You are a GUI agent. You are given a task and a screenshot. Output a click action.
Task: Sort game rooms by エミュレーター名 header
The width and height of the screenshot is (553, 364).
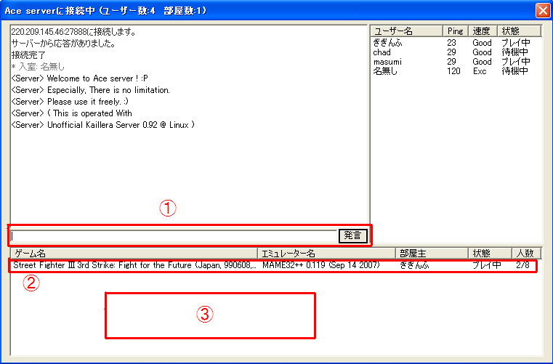[326, 253]
